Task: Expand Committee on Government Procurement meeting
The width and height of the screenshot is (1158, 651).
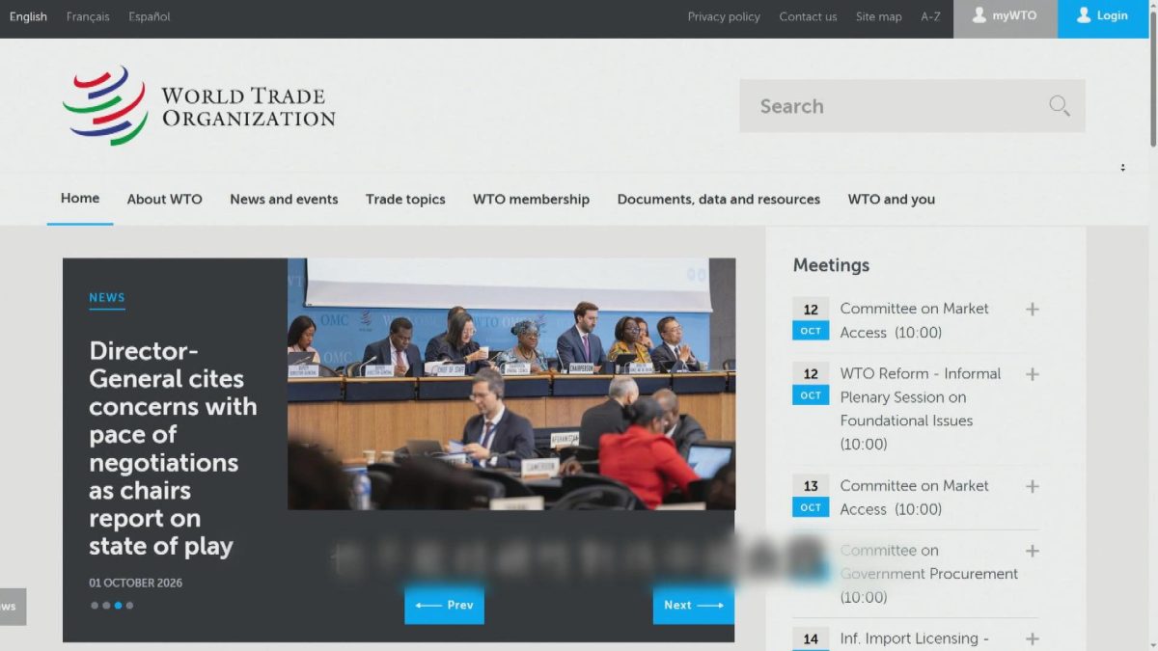Action: [x=1032, y=551]
